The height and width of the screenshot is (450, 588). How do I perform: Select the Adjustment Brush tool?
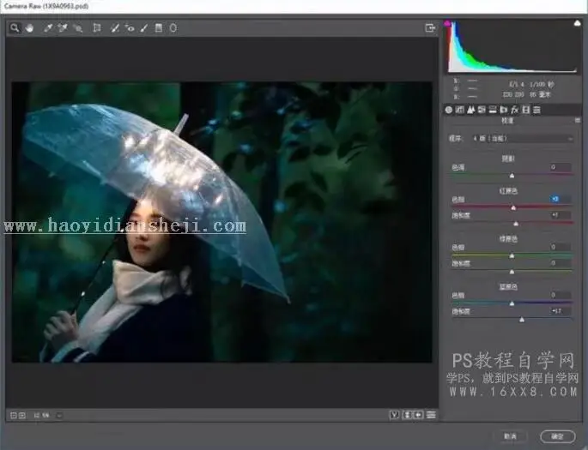[x=144, y=28]
